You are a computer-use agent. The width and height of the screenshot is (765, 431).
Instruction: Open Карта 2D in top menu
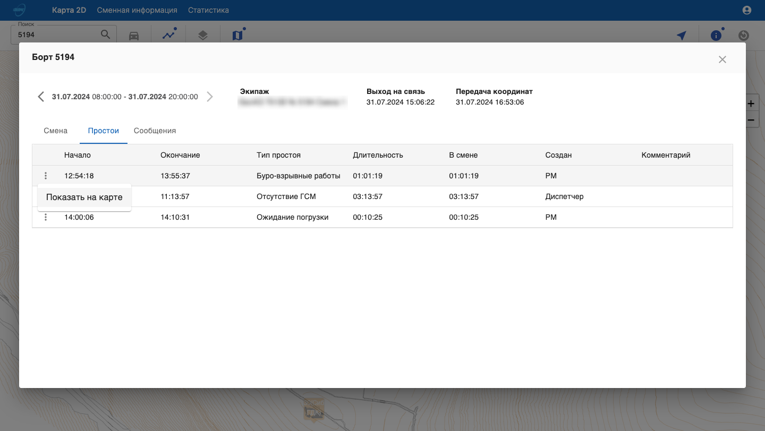[x=69, y=10]
